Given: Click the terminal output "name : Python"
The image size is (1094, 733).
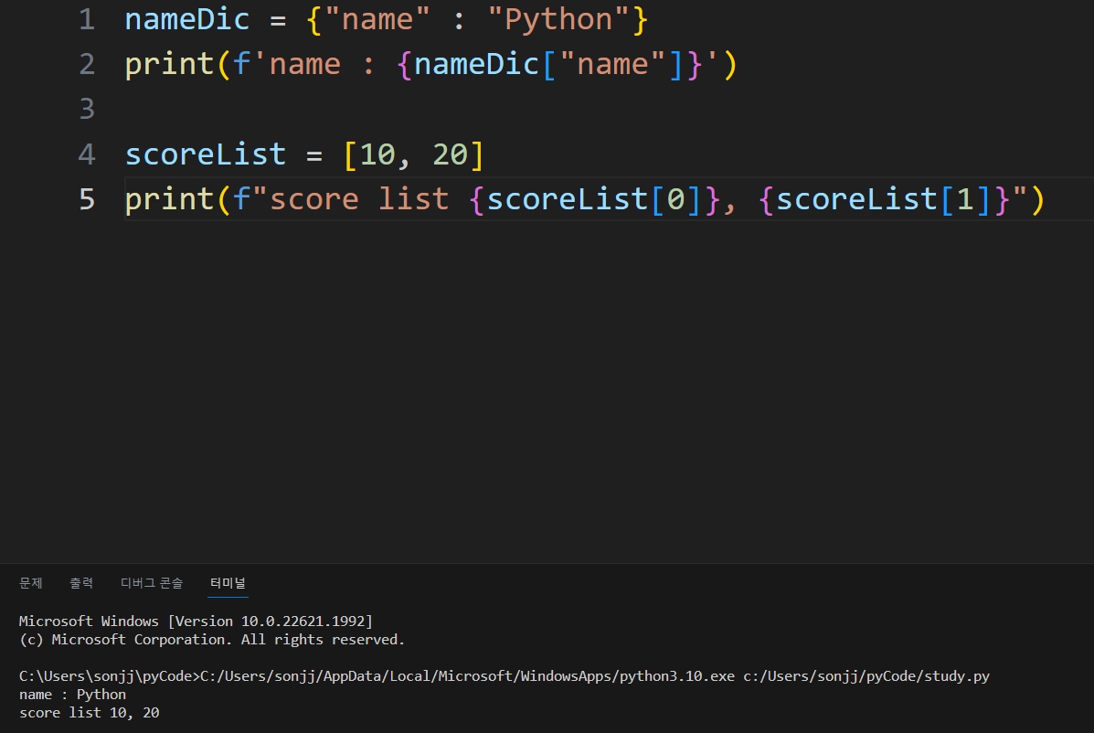Looking at the screenshot, I should pyautogui.click(x=72, y=695).
